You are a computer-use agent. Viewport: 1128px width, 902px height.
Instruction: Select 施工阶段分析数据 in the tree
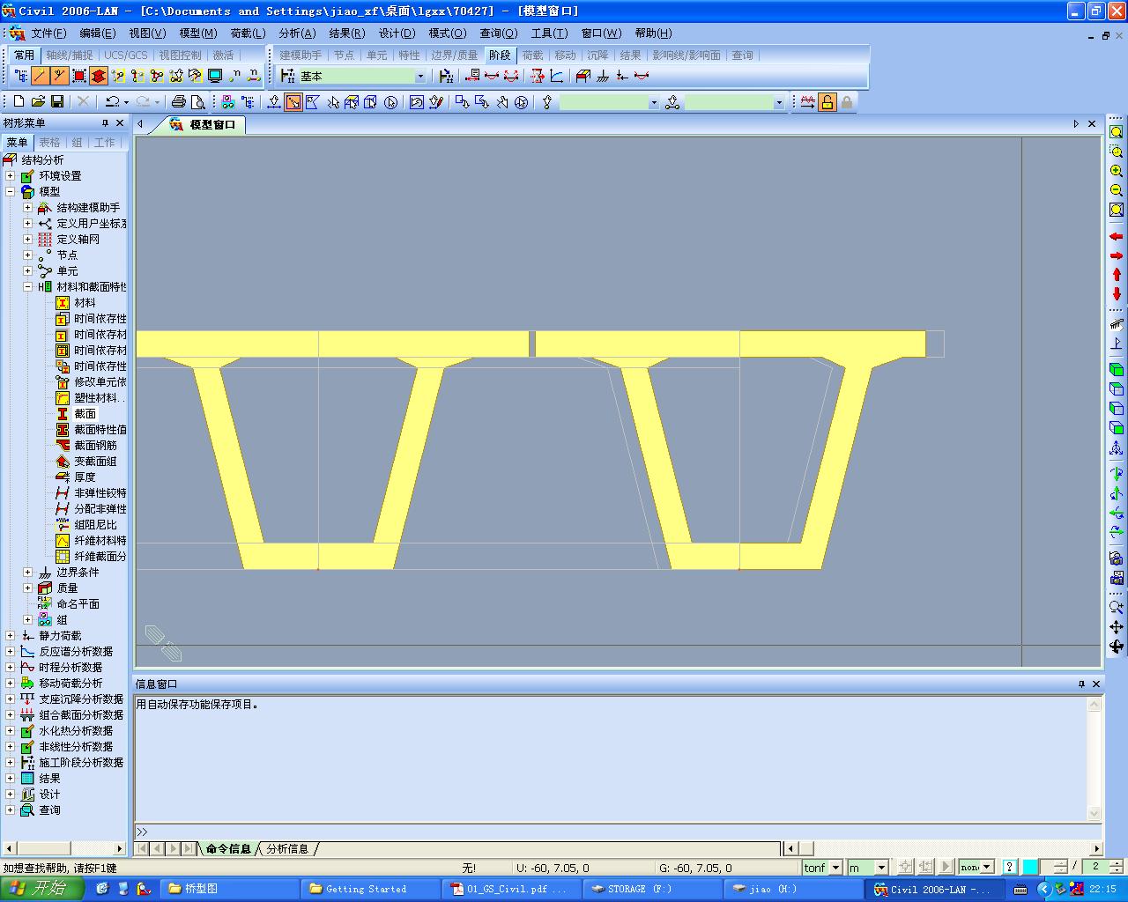click(x=81, y=763)
